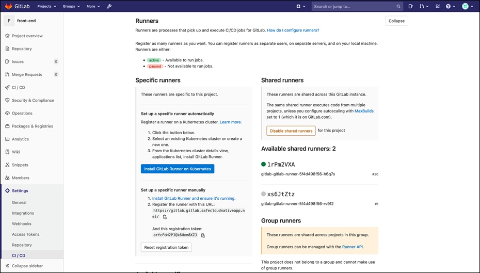
Task: Open the To-Do list icon
Action: point(438,6)
